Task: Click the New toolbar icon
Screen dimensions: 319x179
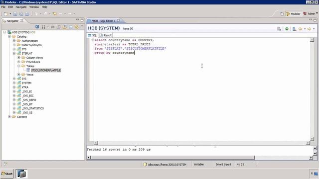Action: point(5,14)
